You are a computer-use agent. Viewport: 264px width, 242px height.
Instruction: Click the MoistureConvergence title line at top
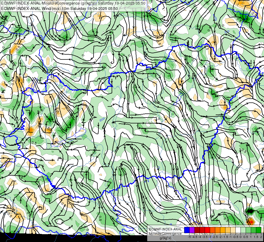click(x=73, y=3)
